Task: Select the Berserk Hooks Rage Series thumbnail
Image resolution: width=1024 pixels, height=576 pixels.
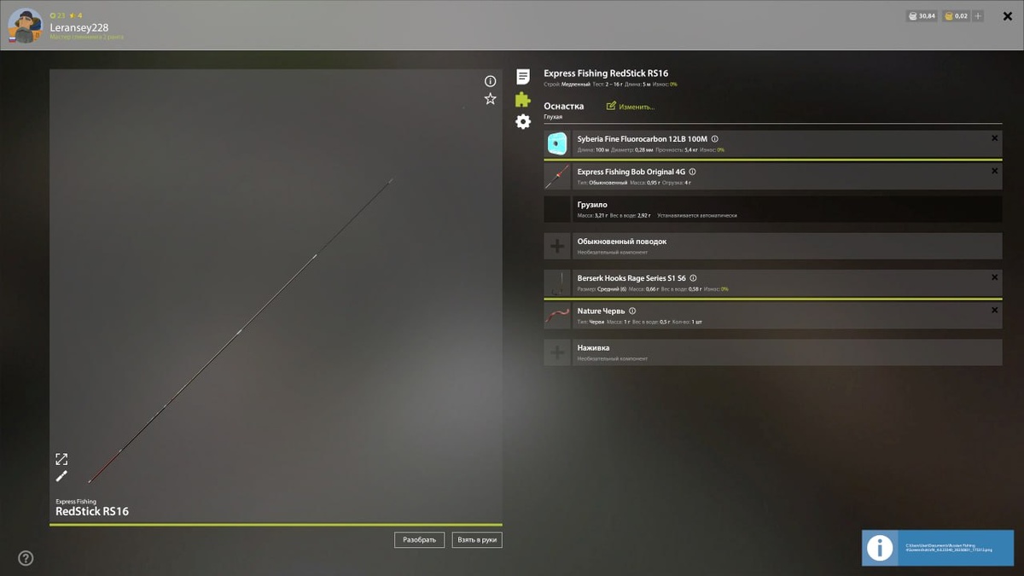Action: pos(557,283)
